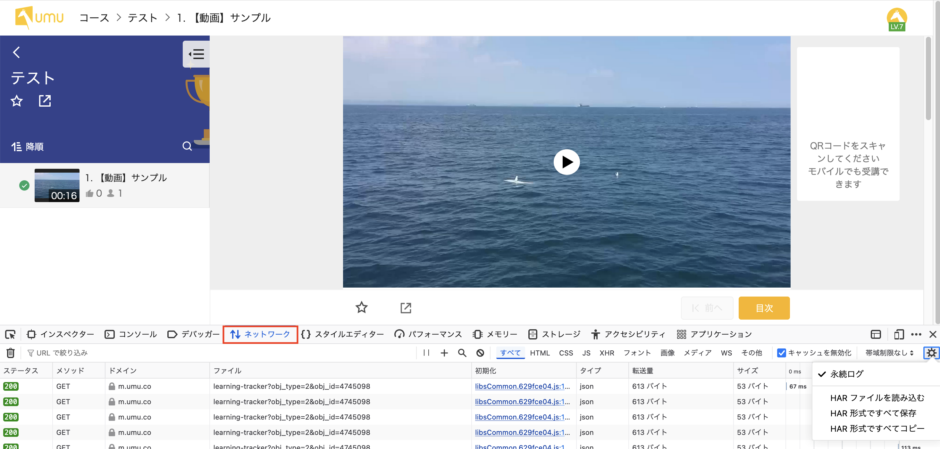
Task: Open devtools three-dot options menu
Action: click(x=916, y=334)
